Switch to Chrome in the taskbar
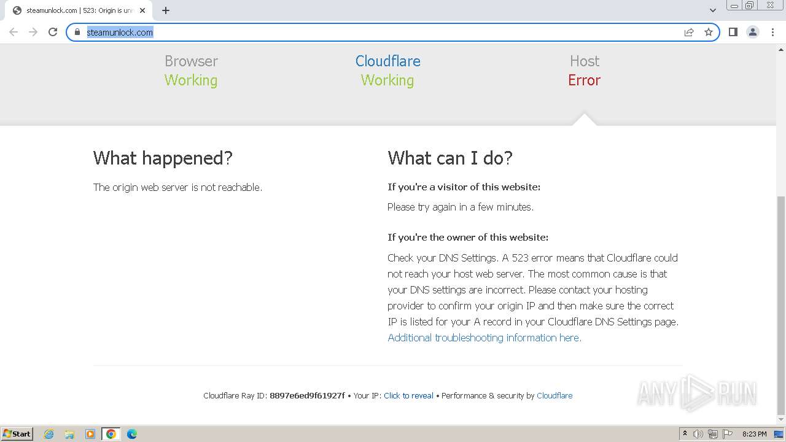The width and height of the screenshot is (786, 442). [x=111, y=434]
